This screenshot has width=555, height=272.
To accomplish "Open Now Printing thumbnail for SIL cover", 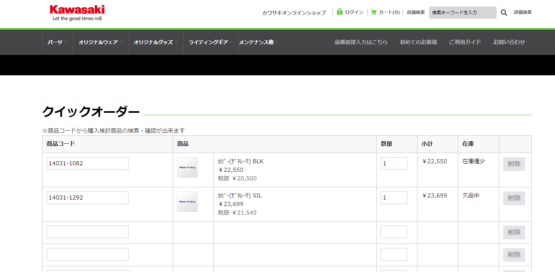I will pyautogui.click(x=187, y=202).
